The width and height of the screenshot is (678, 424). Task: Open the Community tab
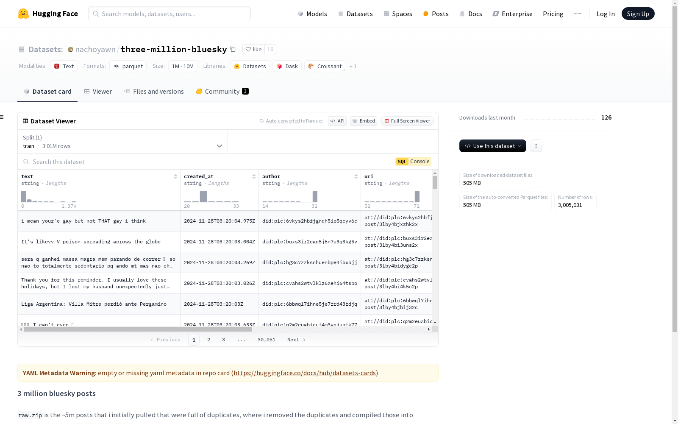pyautogui.click(x=222, y=92)
